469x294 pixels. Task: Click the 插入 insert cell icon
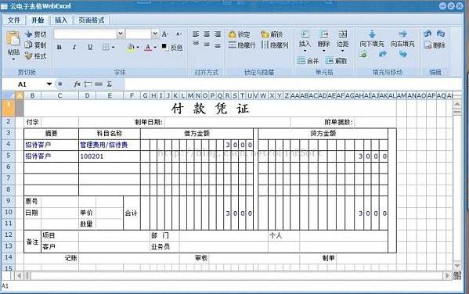(305, 34)
